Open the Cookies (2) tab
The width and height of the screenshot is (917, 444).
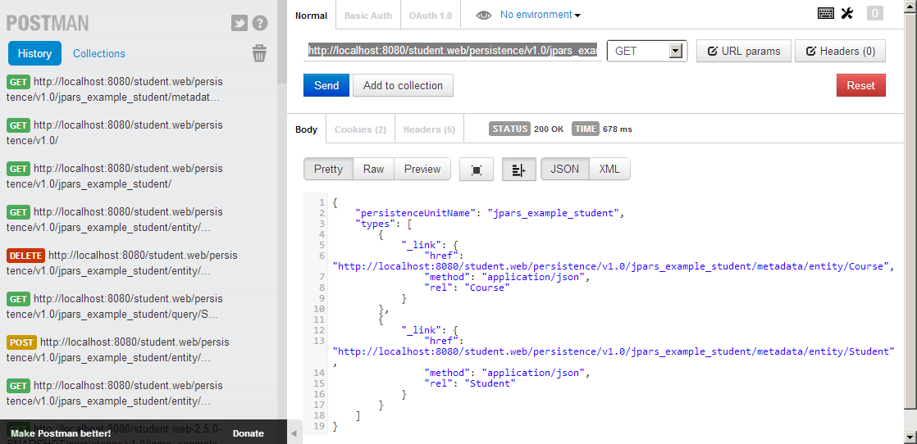click(x=360, y=129)
